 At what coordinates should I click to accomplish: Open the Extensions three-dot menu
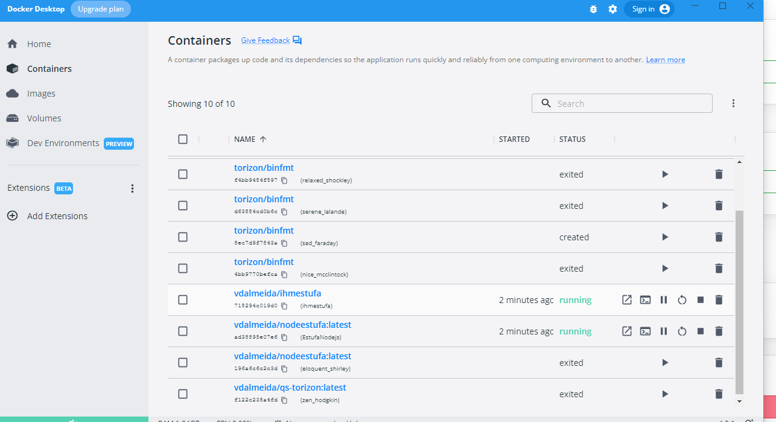(133, 188)
